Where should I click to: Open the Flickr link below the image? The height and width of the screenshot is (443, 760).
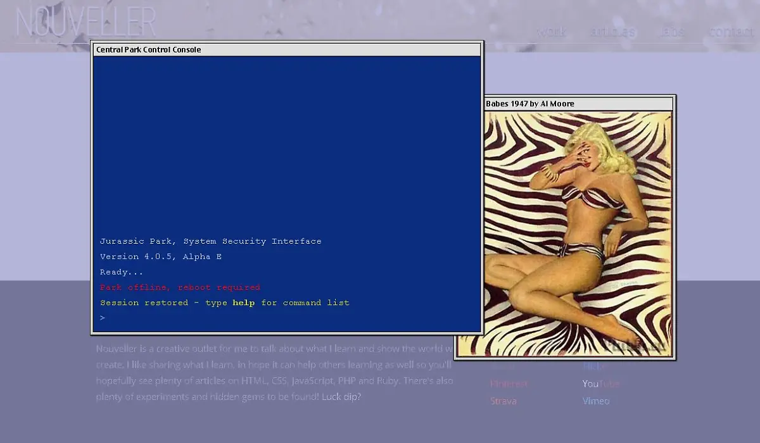pos(595,366)
